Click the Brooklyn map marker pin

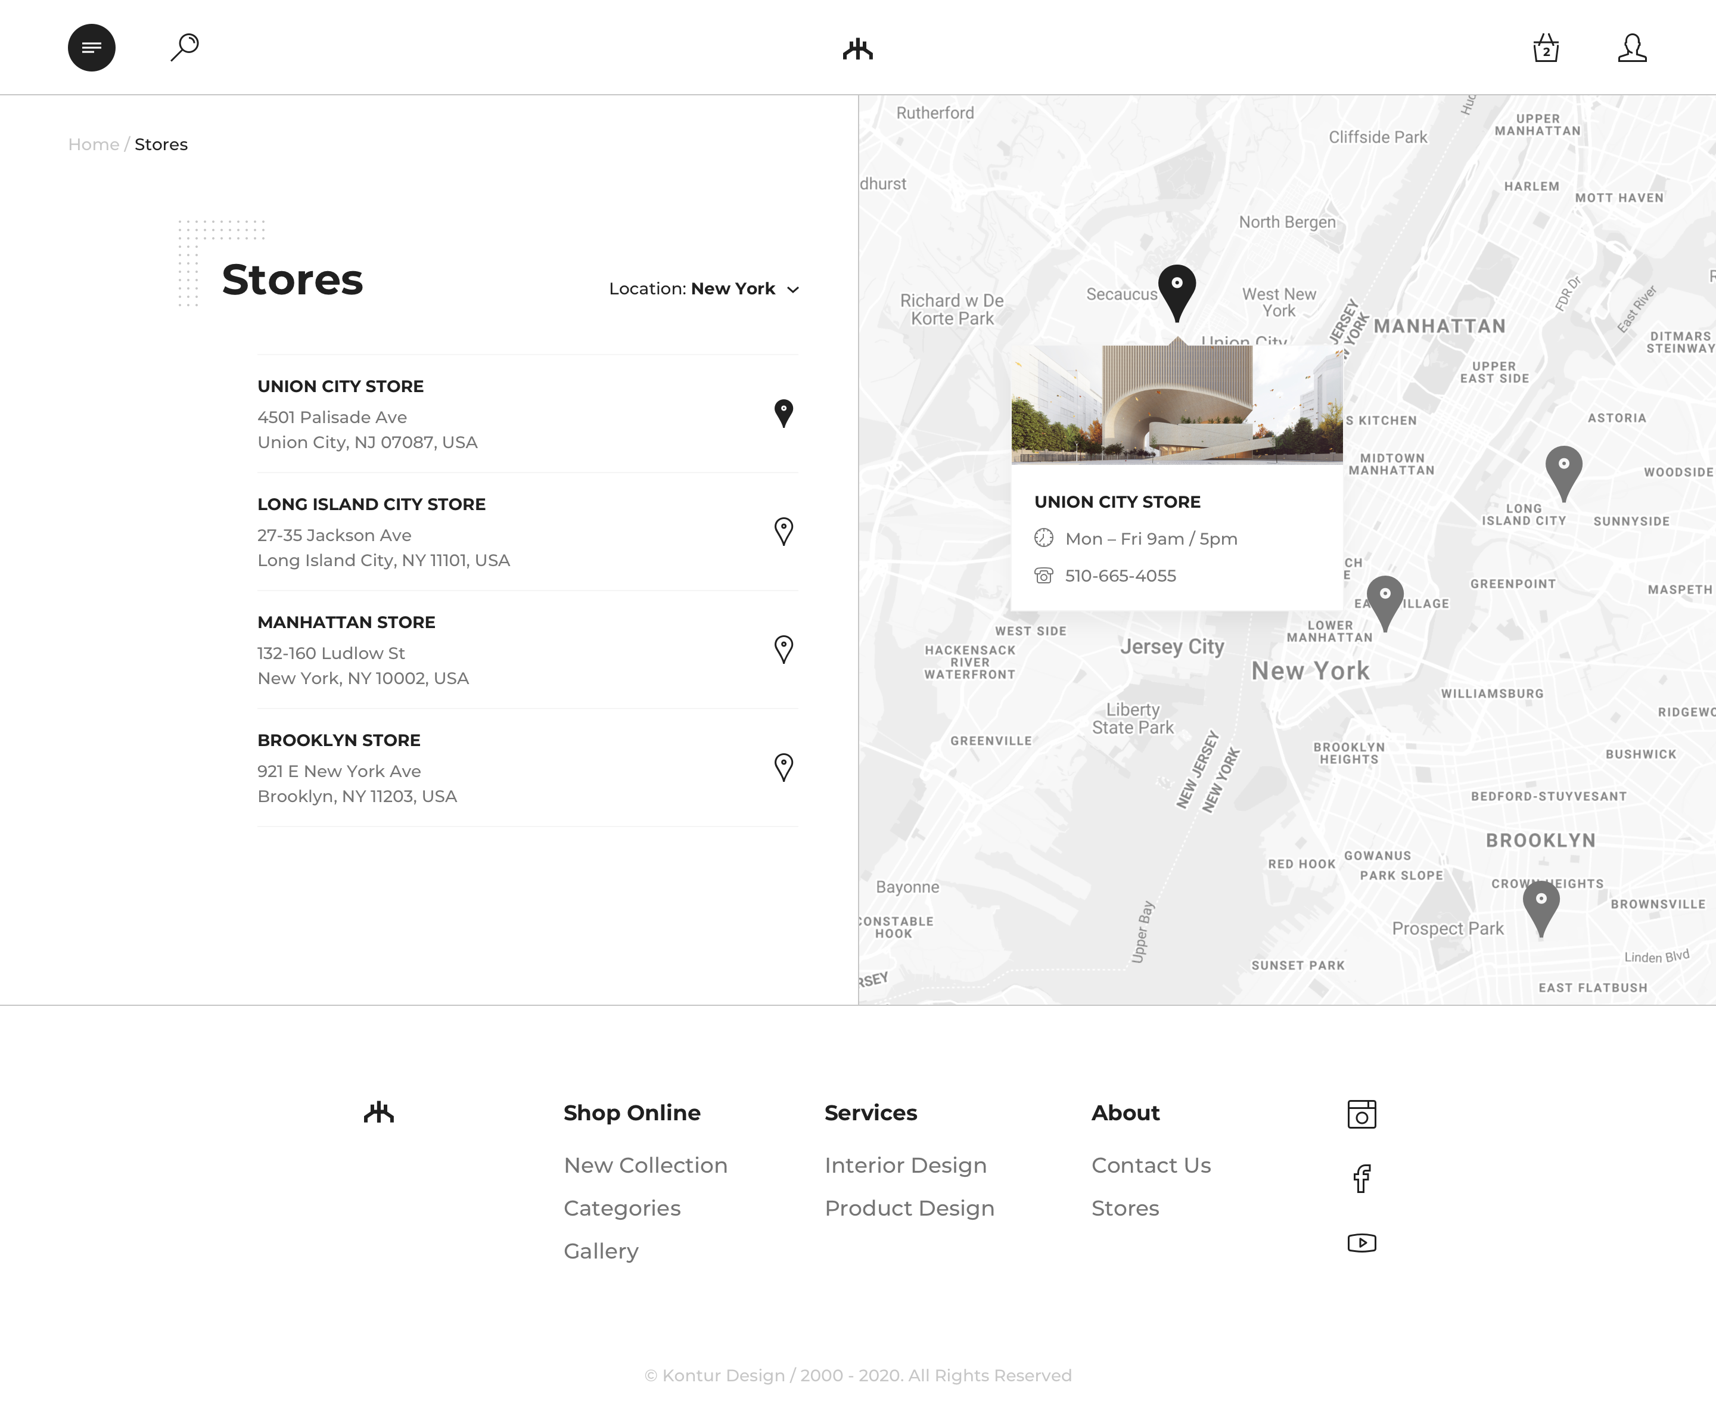click(1541, 904)
